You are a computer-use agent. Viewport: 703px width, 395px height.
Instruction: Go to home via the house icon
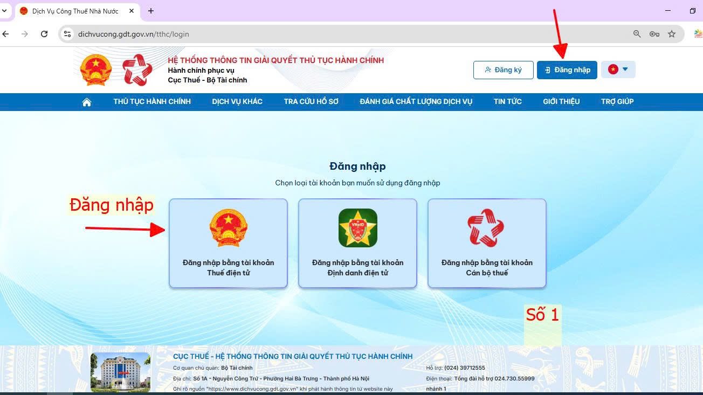point(87,102)
